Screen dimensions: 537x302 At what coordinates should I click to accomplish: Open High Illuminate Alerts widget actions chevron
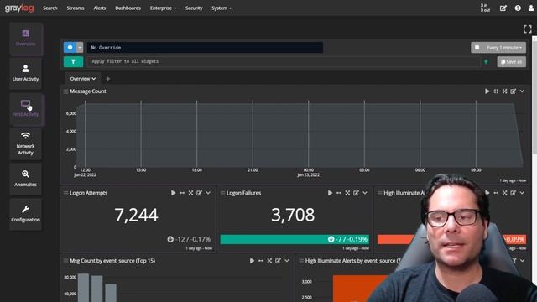[522, 193]
